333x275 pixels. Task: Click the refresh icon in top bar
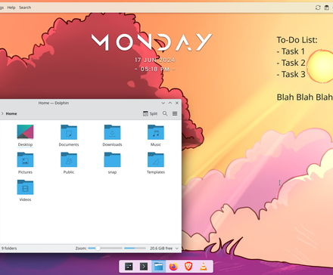coord(318,8)
